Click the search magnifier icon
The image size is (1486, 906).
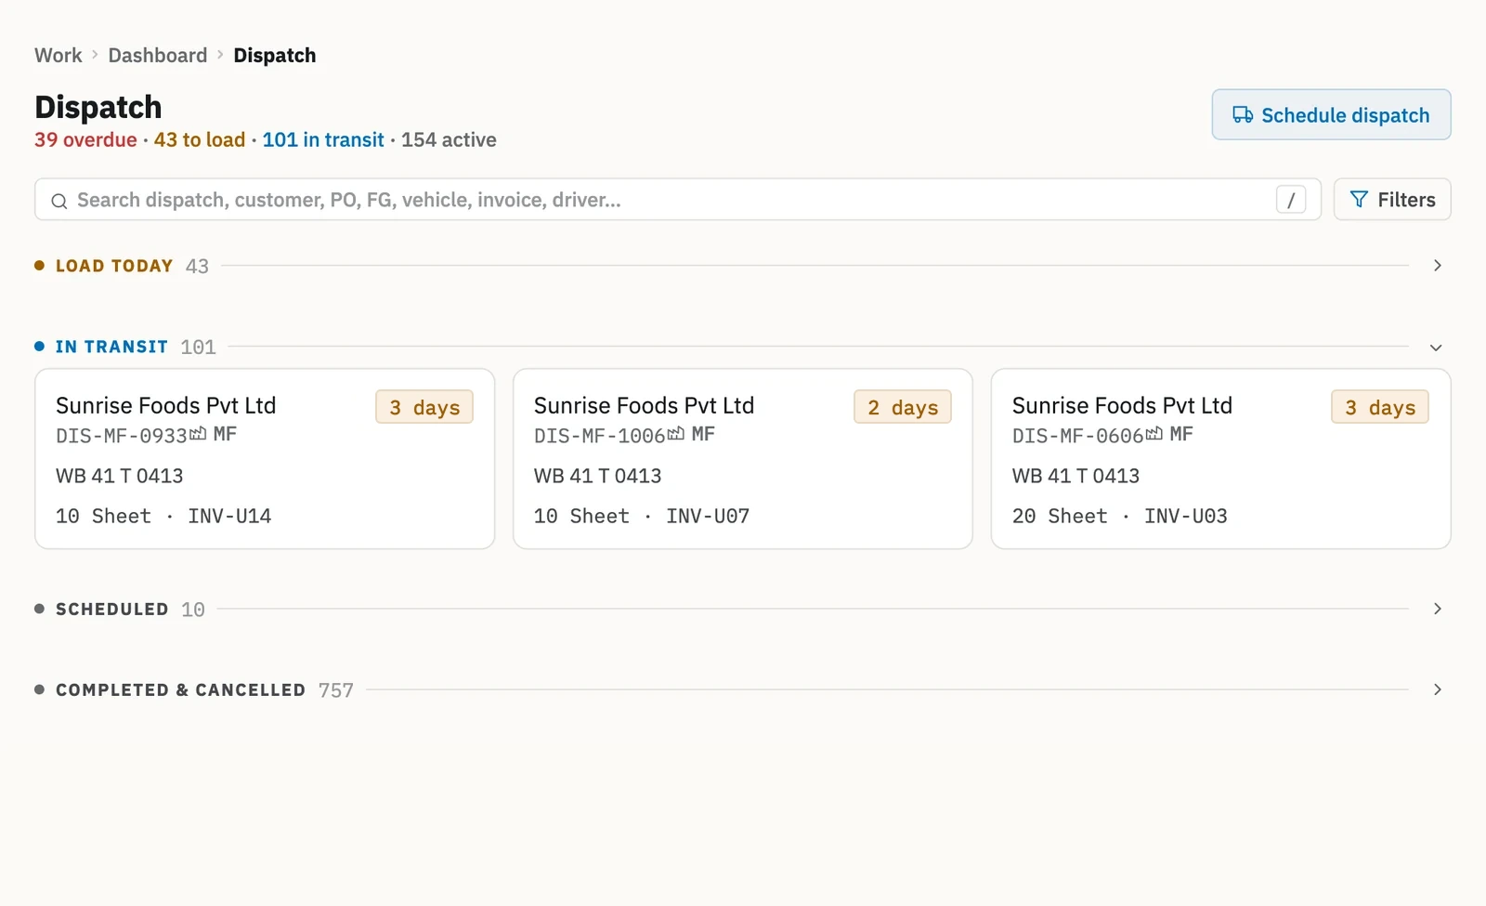[x=59, y=201]
